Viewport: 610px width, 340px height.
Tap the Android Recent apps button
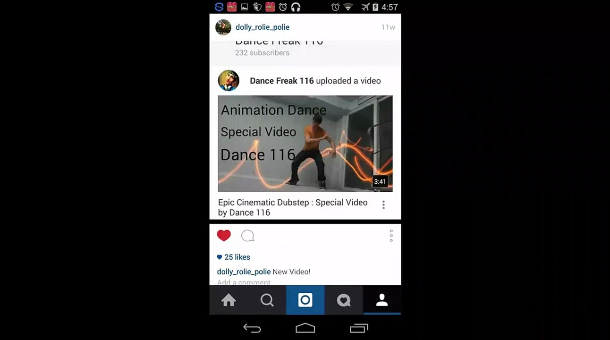coord(359,328)
